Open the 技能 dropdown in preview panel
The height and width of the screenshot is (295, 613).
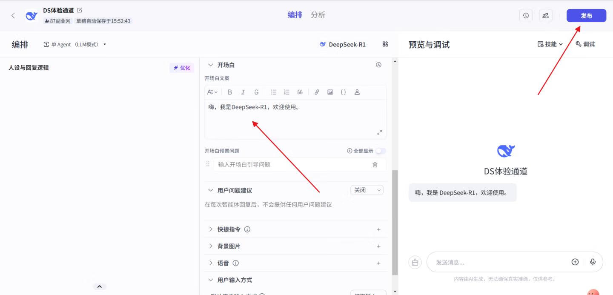pyautogui.click(x=549, y=44)
